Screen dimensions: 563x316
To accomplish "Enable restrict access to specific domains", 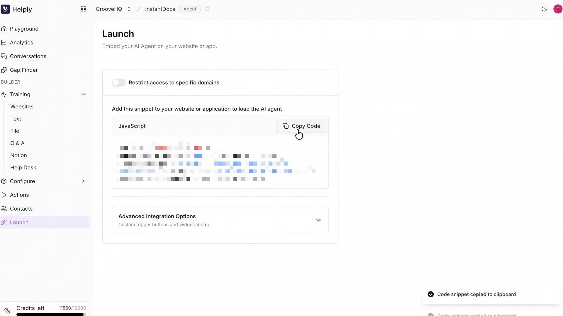I will click(118, 83).
